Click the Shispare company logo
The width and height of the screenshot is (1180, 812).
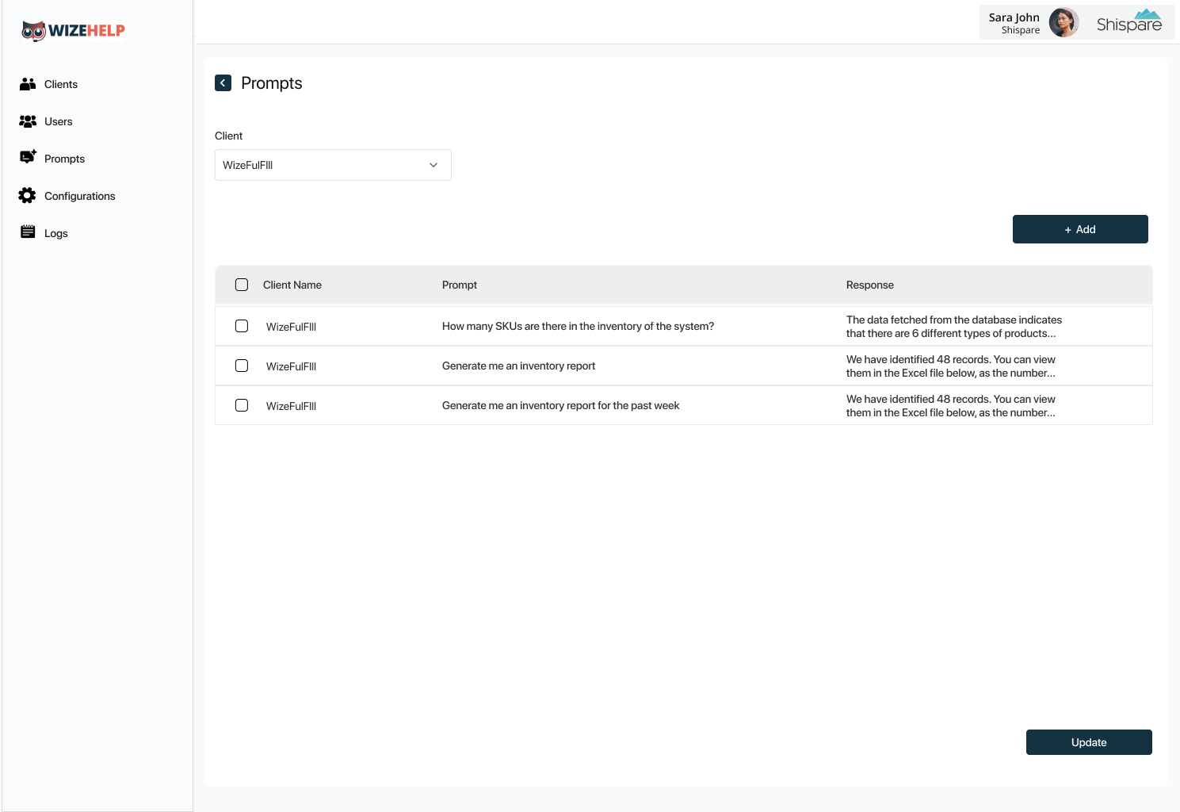click(1128, 22)
